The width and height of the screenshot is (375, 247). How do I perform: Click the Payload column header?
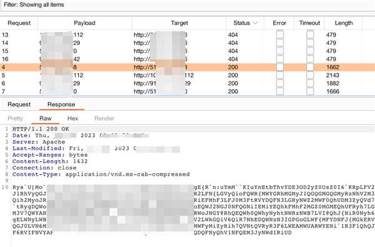pyautogui.click(x=84, y=23)
